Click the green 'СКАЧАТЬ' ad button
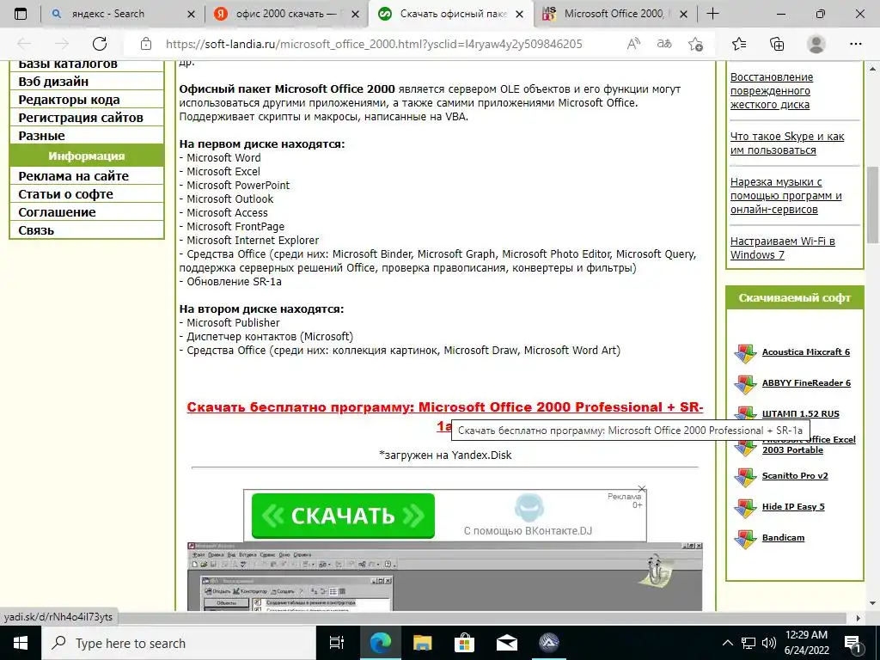Screen dimensions: 880x660 (x=343, y=516)
